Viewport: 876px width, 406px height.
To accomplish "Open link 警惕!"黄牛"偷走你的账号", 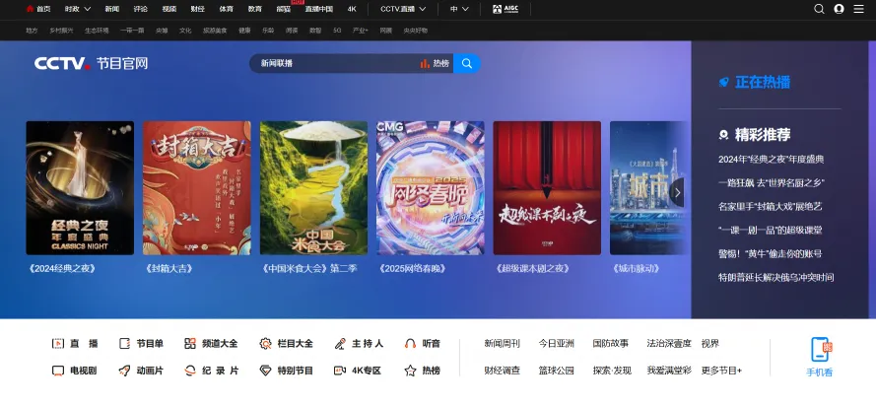I will tap(771, 253).
